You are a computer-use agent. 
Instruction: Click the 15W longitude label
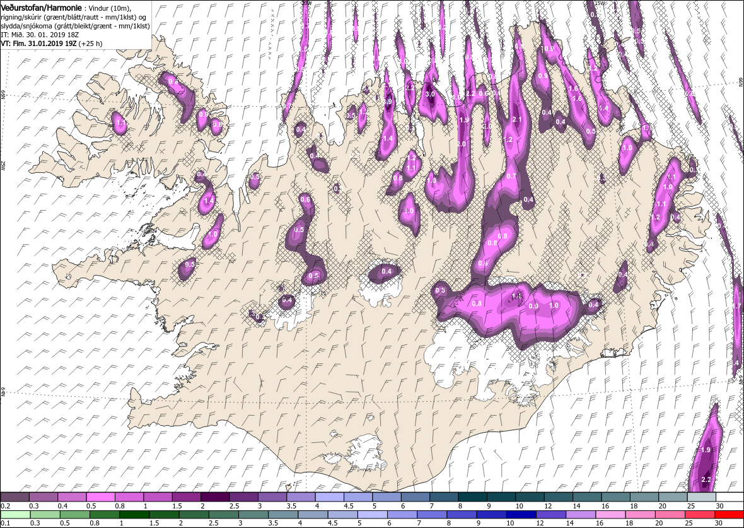[600, 3]
